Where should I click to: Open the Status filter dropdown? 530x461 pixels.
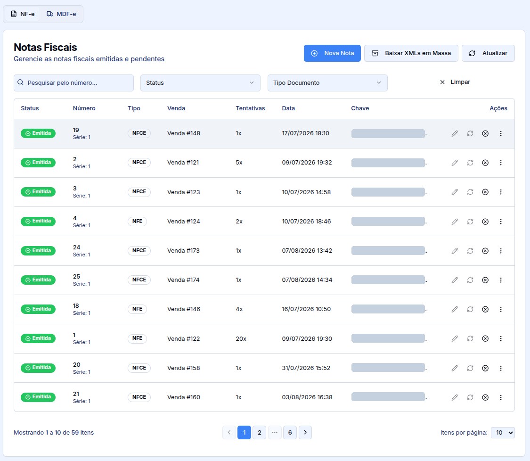200,83
